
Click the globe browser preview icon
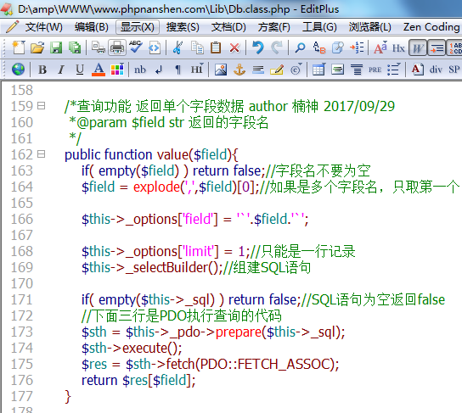point(18,70)
